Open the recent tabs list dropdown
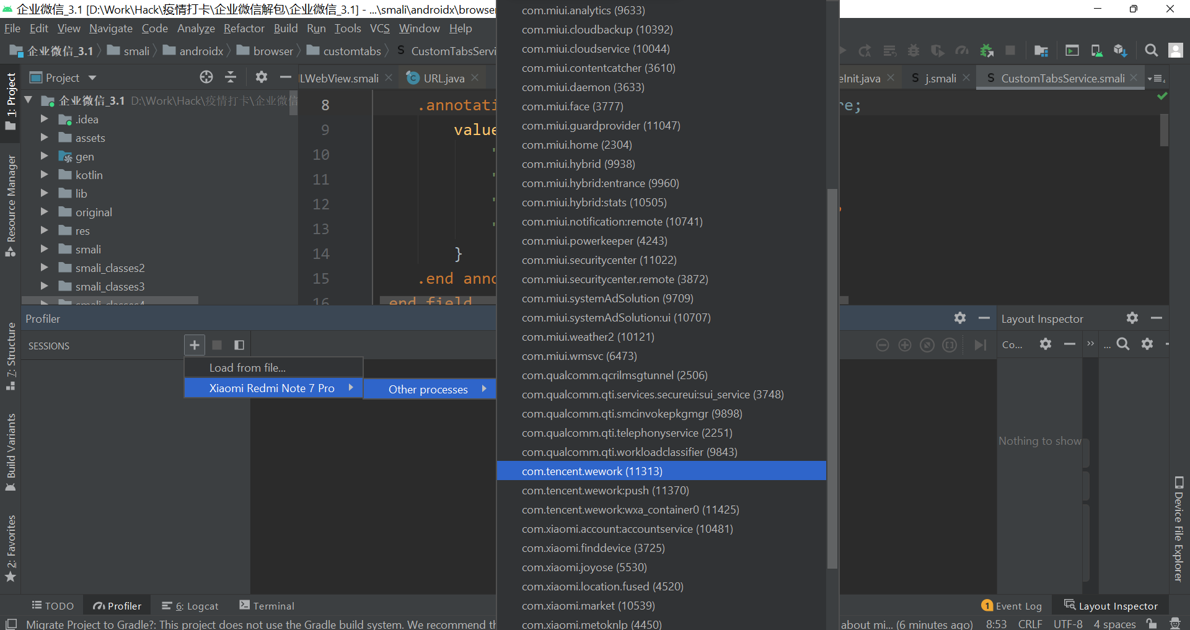 tap(1157, 79)
